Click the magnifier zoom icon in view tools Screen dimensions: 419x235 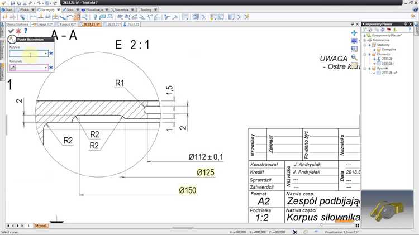click(x=354, y=57)
